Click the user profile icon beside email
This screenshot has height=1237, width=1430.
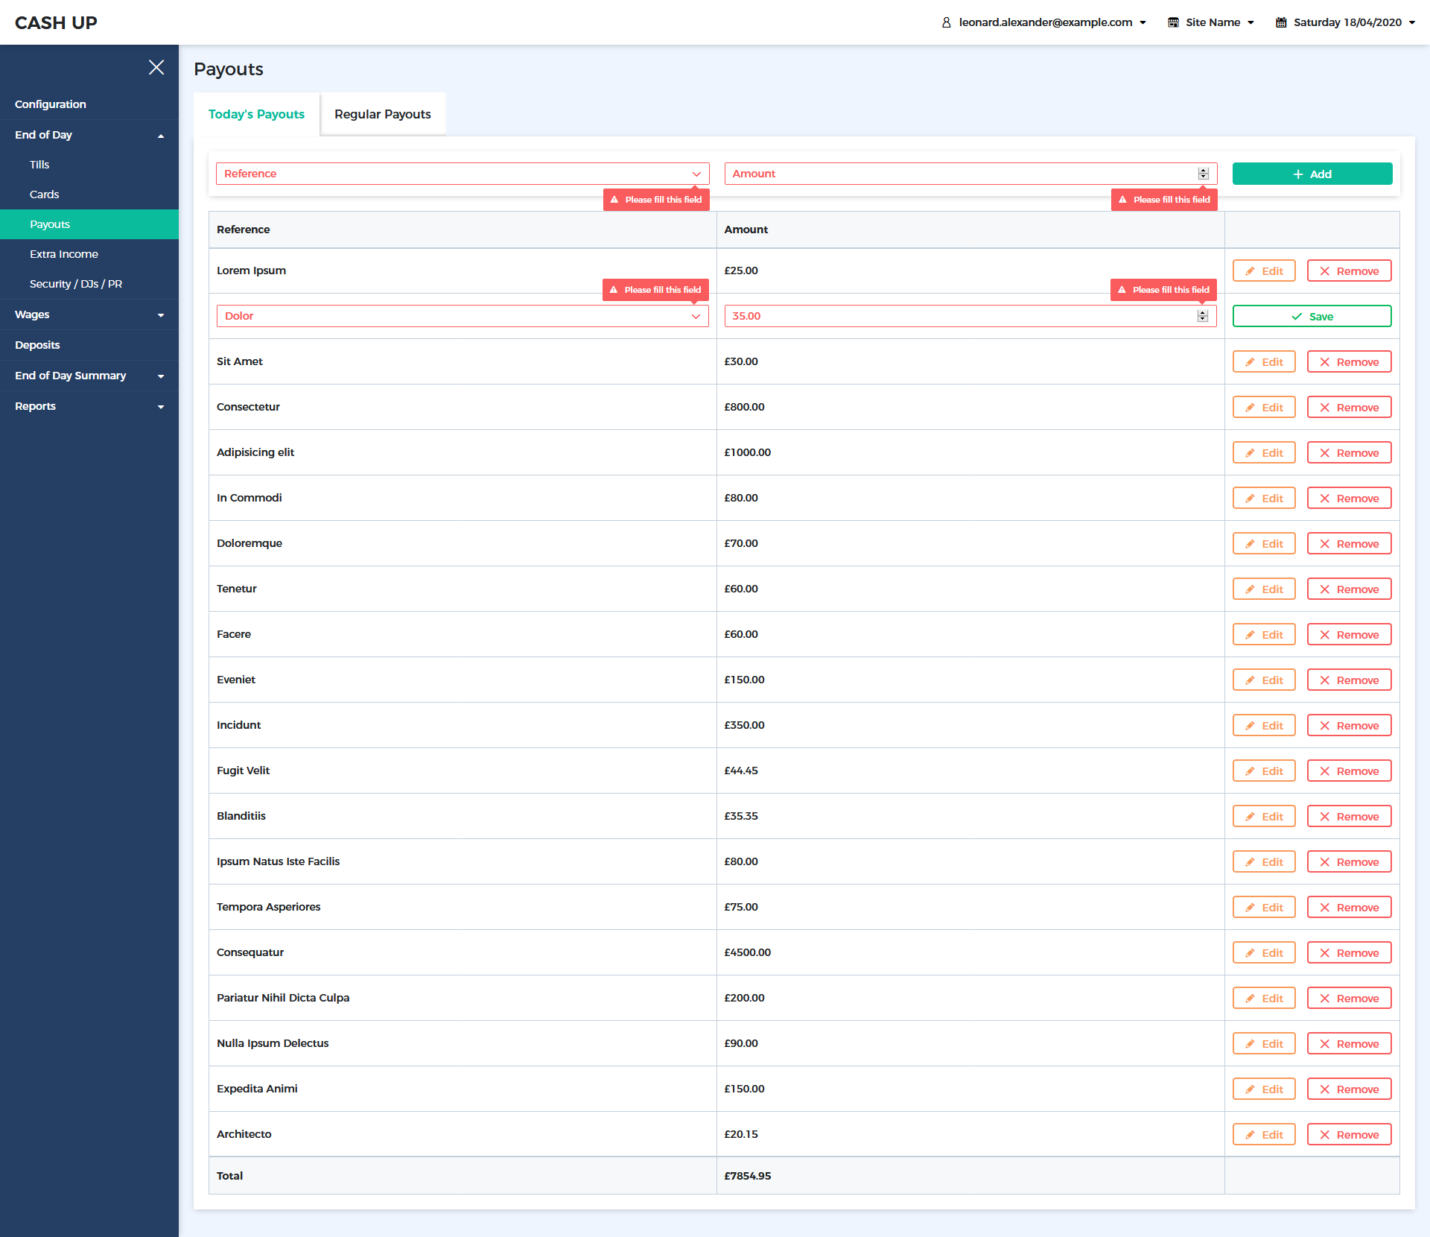coord(946,22)
